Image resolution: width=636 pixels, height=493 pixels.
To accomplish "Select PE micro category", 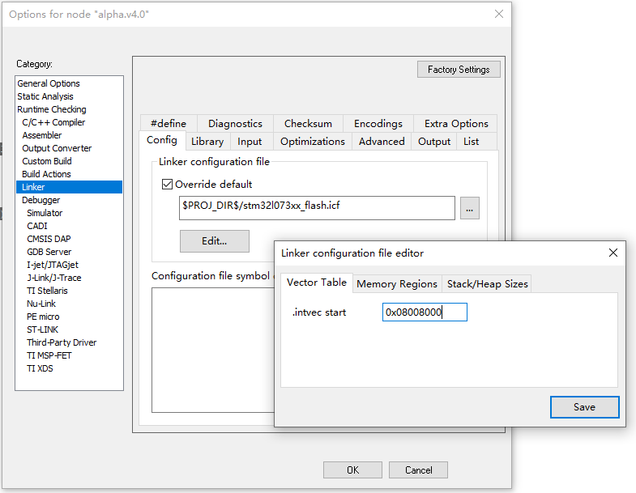I will point(44,317).
